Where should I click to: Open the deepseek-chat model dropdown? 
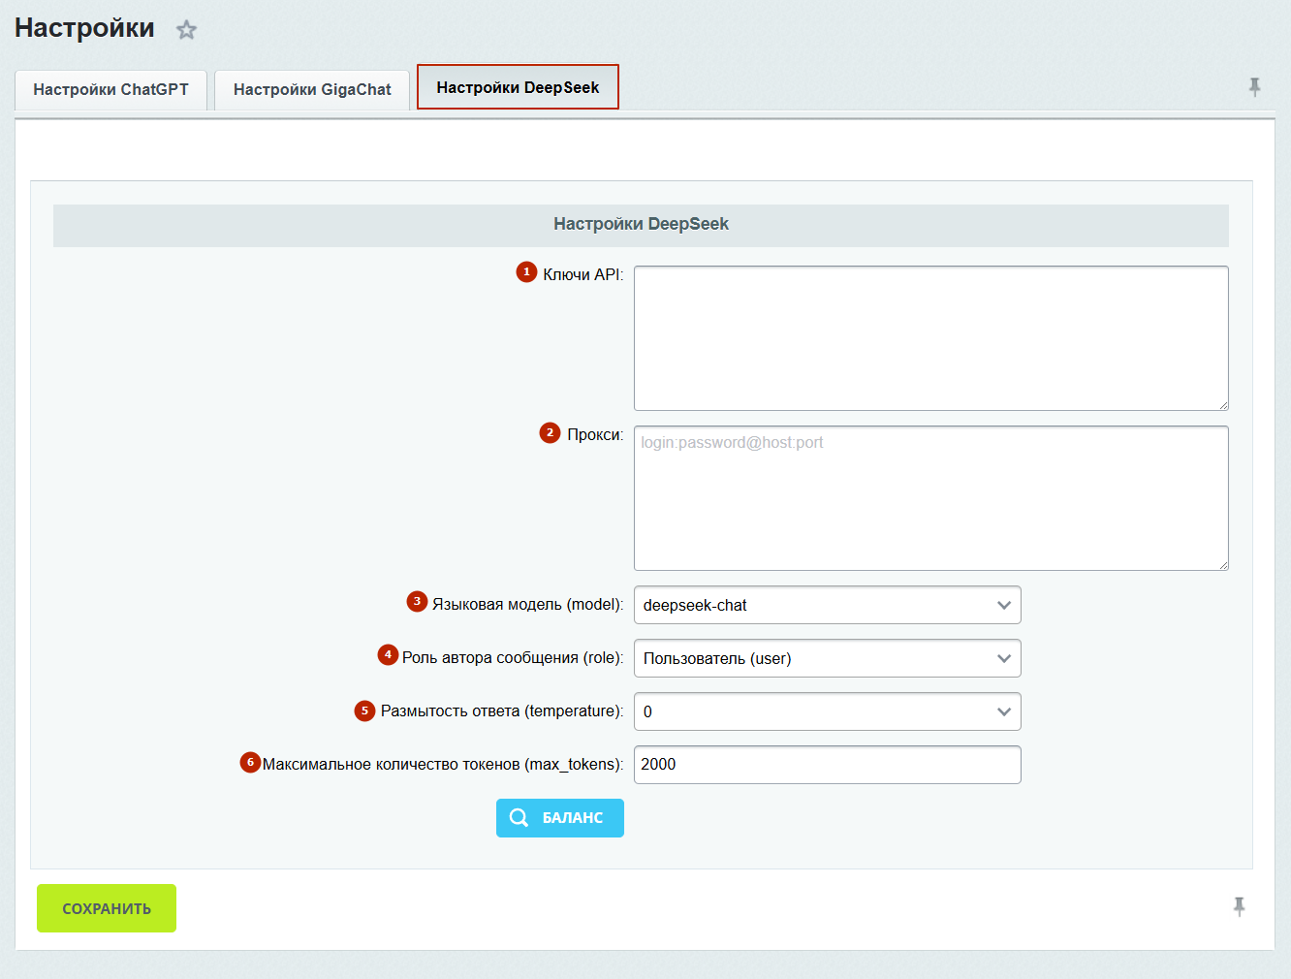[827, 605]
